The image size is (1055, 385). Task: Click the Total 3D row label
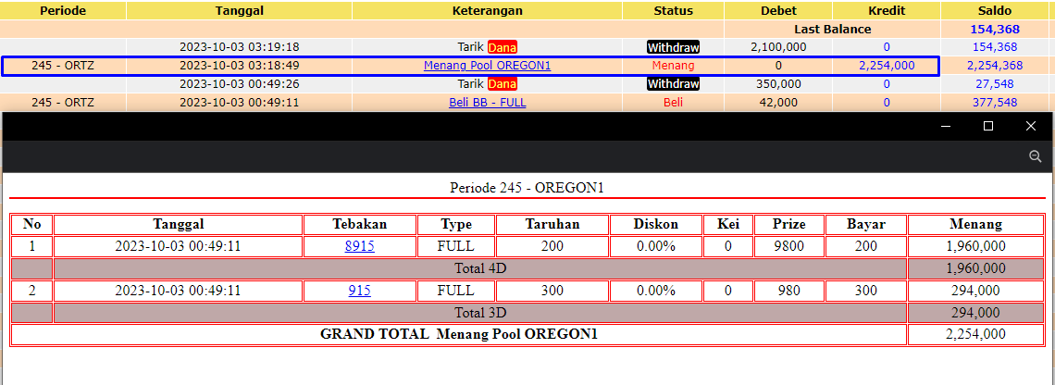point(480,313)
